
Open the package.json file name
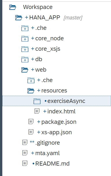click(x=59, y=122)
